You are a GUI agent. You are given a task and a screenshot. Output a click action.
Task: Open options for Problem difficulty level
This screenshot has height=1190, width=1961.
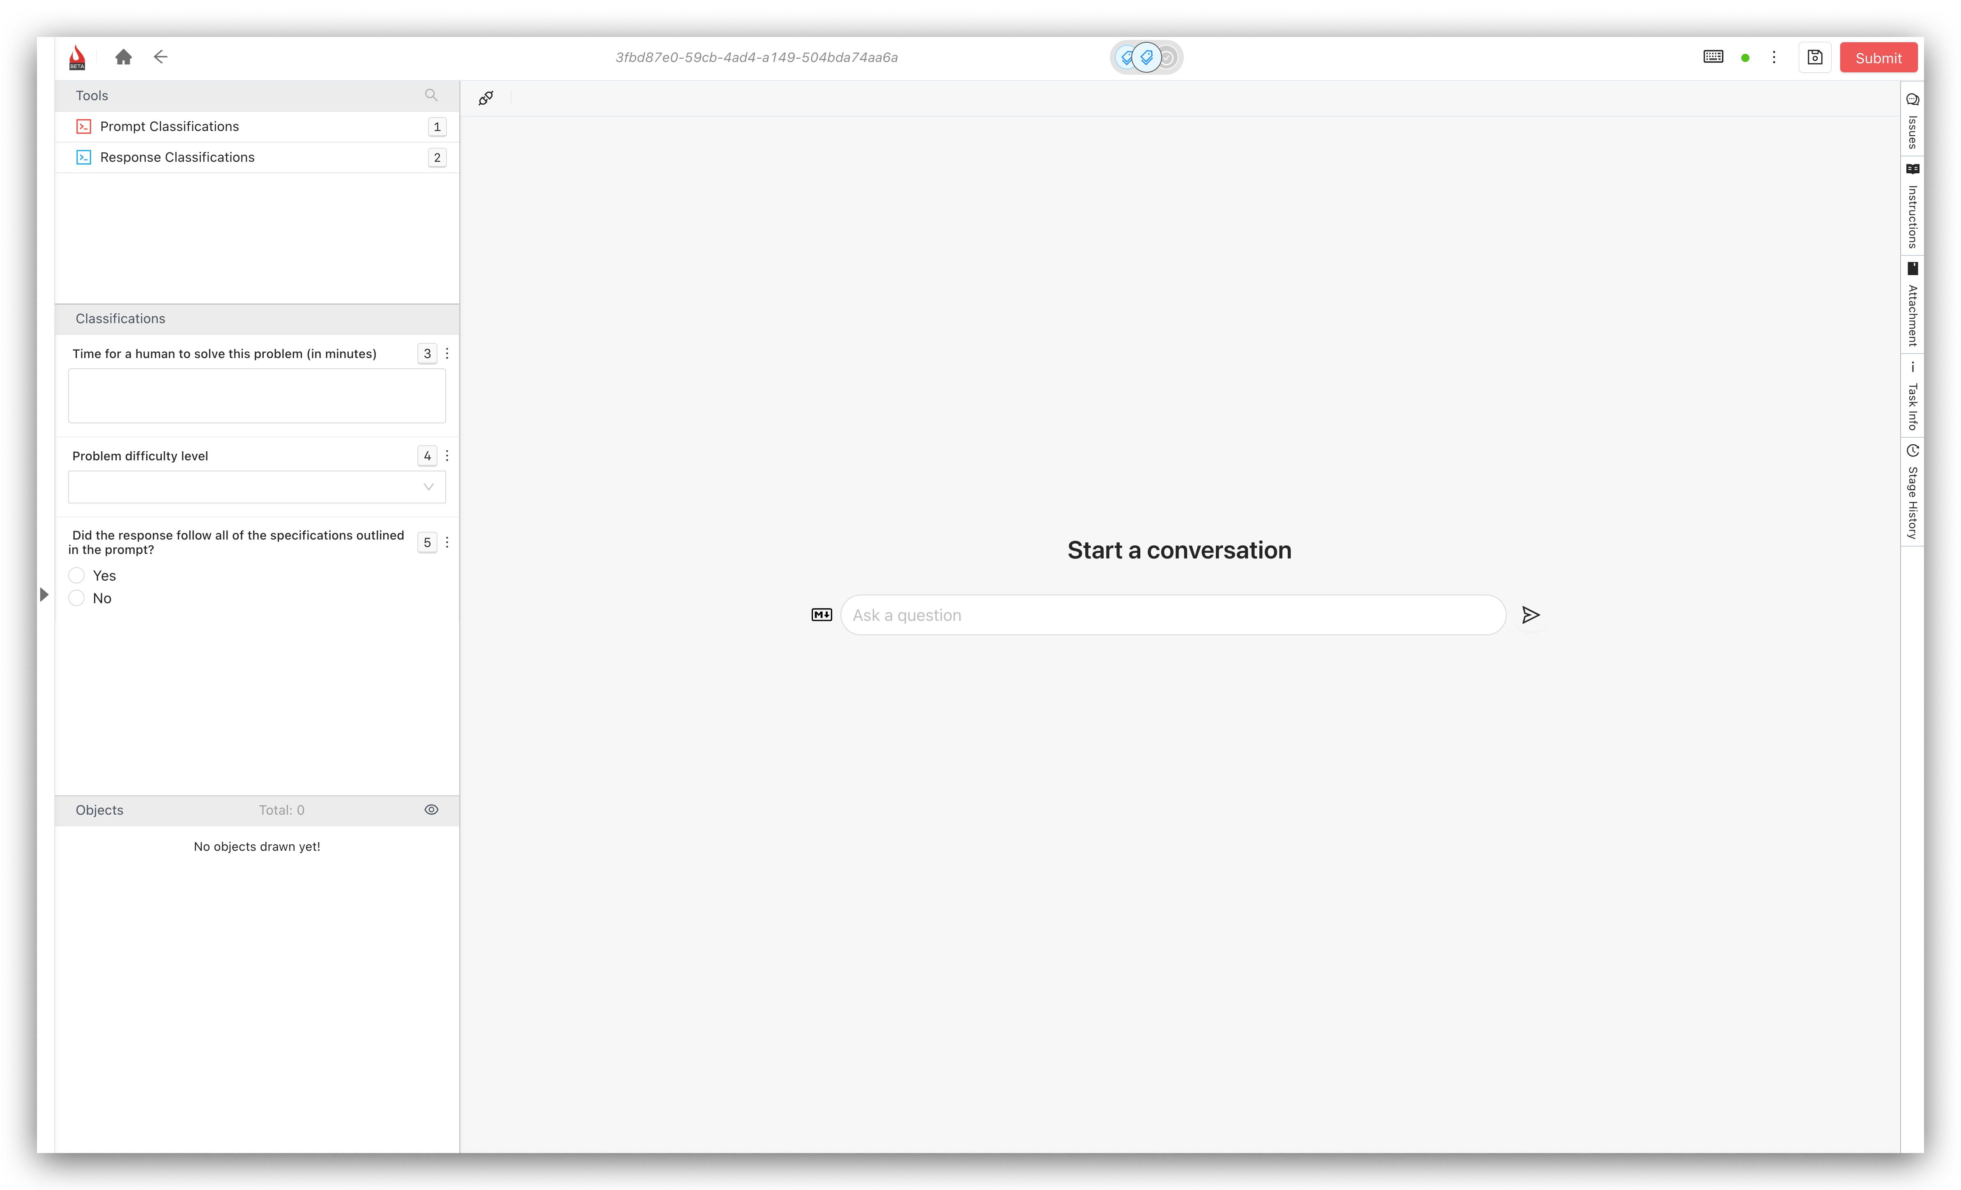[447, 456]
